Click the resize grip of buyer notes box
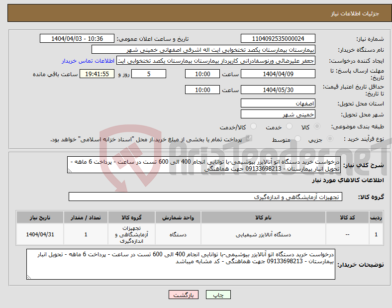Screen dimensions: 392x308 click(29, 277)
